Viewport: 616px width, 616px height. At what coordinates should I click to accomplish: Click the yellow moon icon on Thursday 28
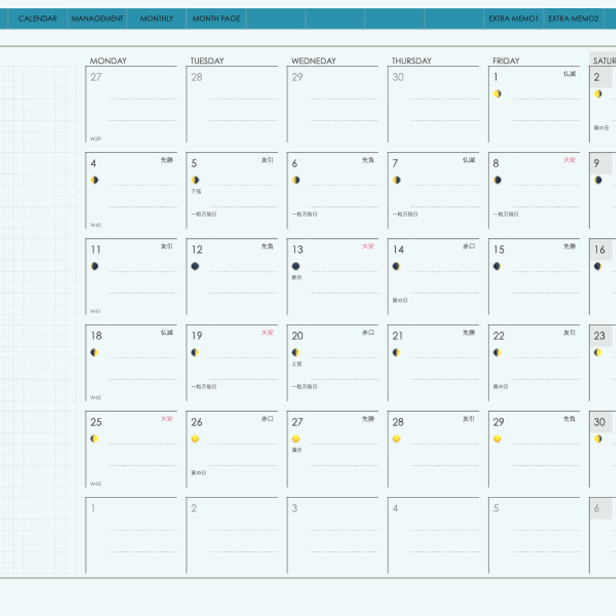pyautogui.click(x=397, y=439)
